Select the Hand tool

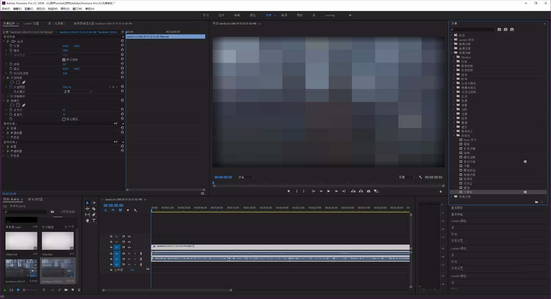(88, 221)
